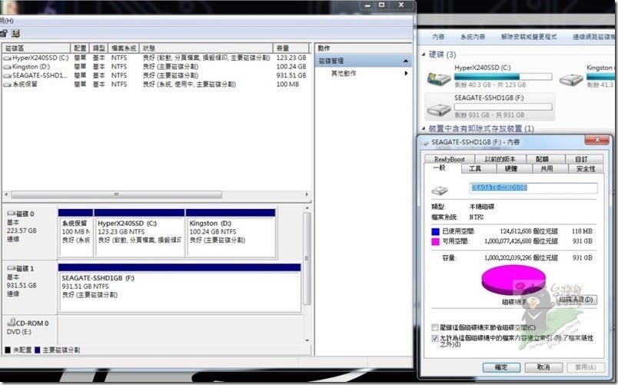Image resolution: width=618 pixels, height=385 pixels.
Task: Select the Kingston (D:) volume icon in the volume list
Action: point(7,67)
